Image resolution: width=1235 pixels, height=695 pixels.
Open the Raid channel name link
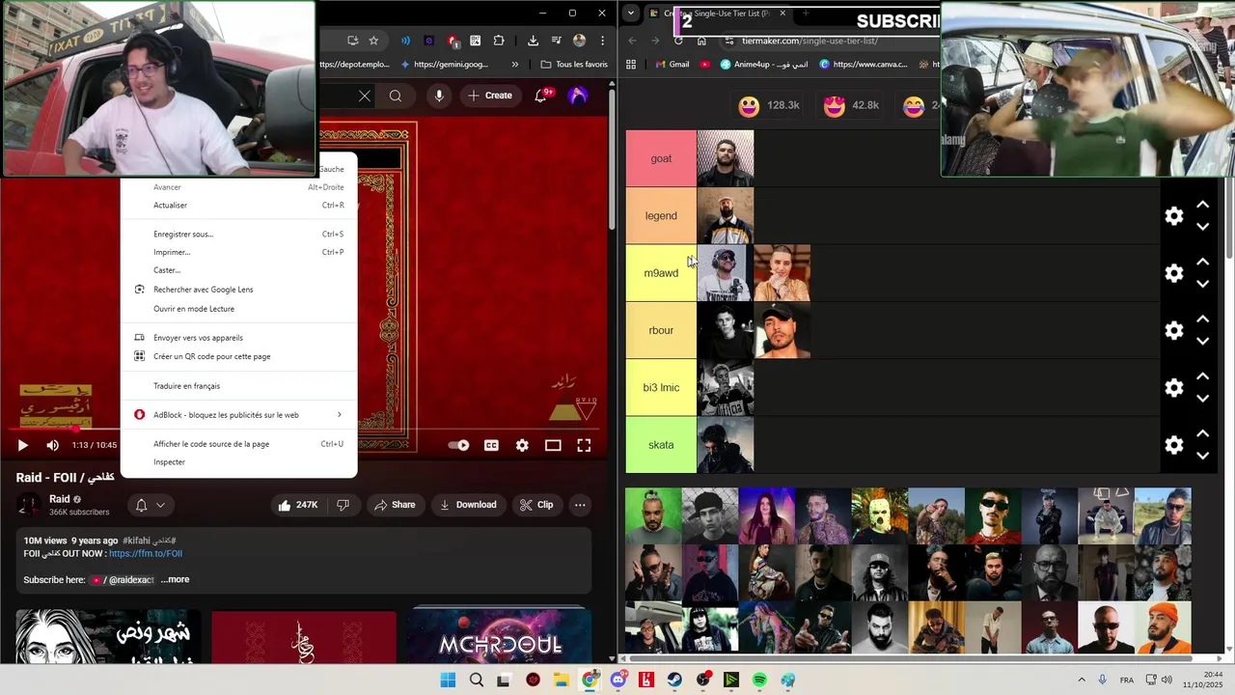click(60, 499)
